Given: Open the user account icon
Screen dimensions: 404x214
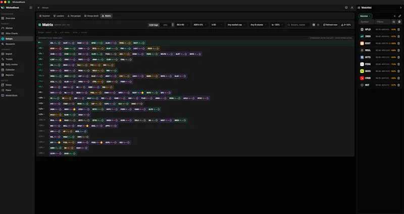Looking at the screenshot, I should [352, 8].
